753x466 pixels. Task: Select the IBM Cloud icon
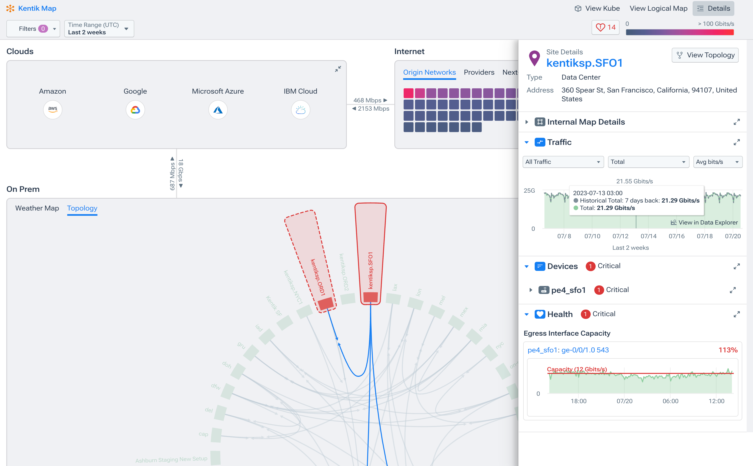click(x=300, y=110)
